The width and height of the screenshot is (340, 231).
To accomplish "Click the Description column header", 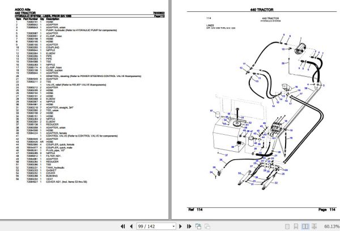I will (53, 19).
